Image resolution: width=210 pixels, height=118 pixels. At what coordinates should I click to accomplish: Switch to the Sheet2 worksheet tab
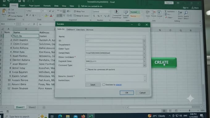tap(32, 107)
